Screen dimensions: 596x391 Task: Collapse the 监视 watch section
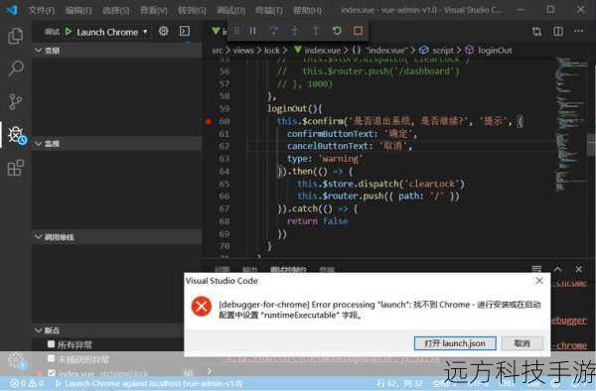(x=116, y=144)
